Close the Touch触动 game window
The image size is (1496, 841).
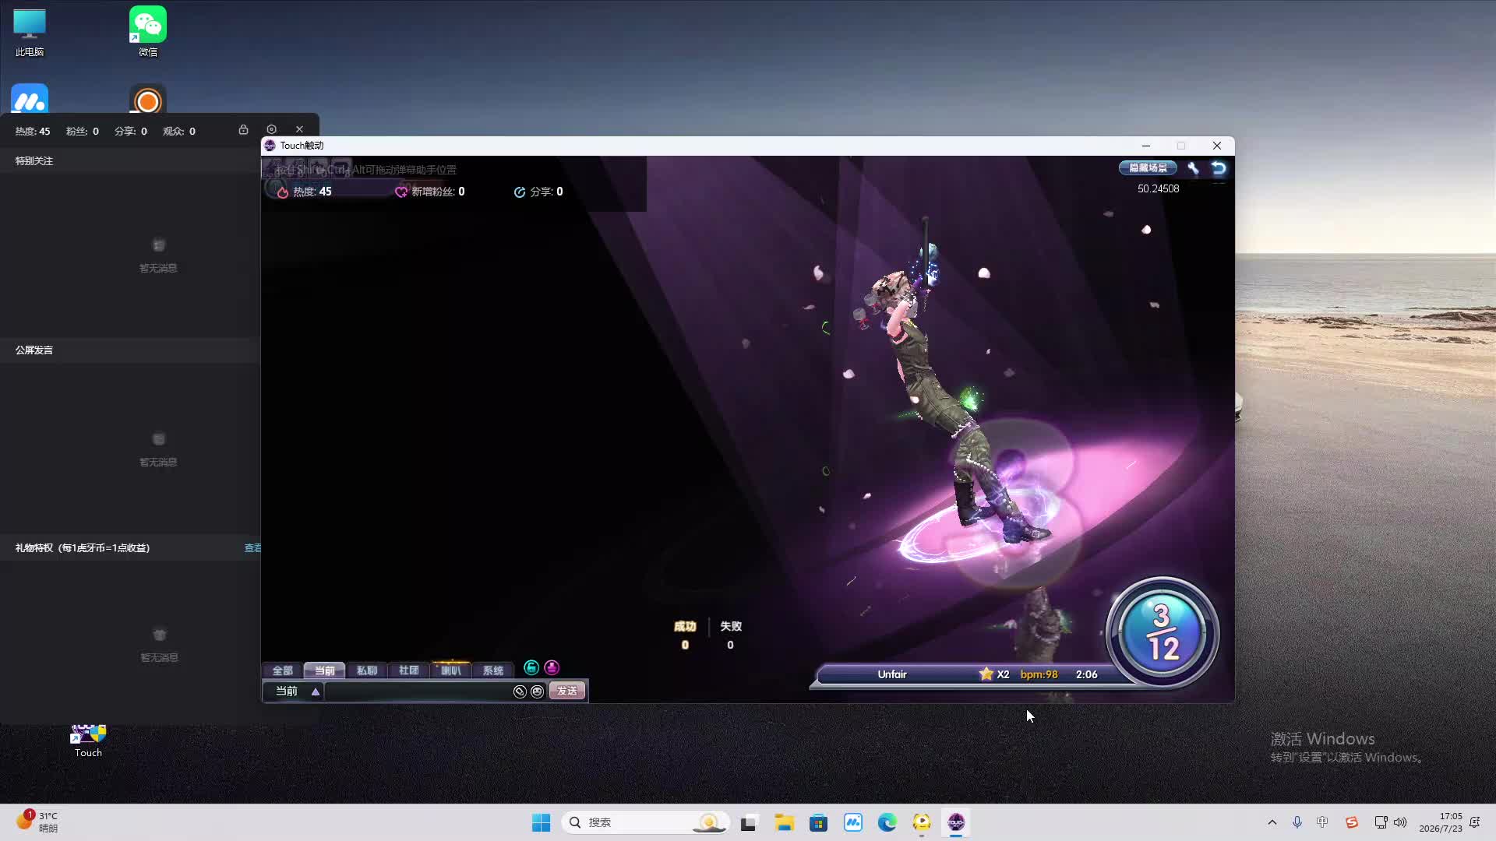coord(1217,146)
